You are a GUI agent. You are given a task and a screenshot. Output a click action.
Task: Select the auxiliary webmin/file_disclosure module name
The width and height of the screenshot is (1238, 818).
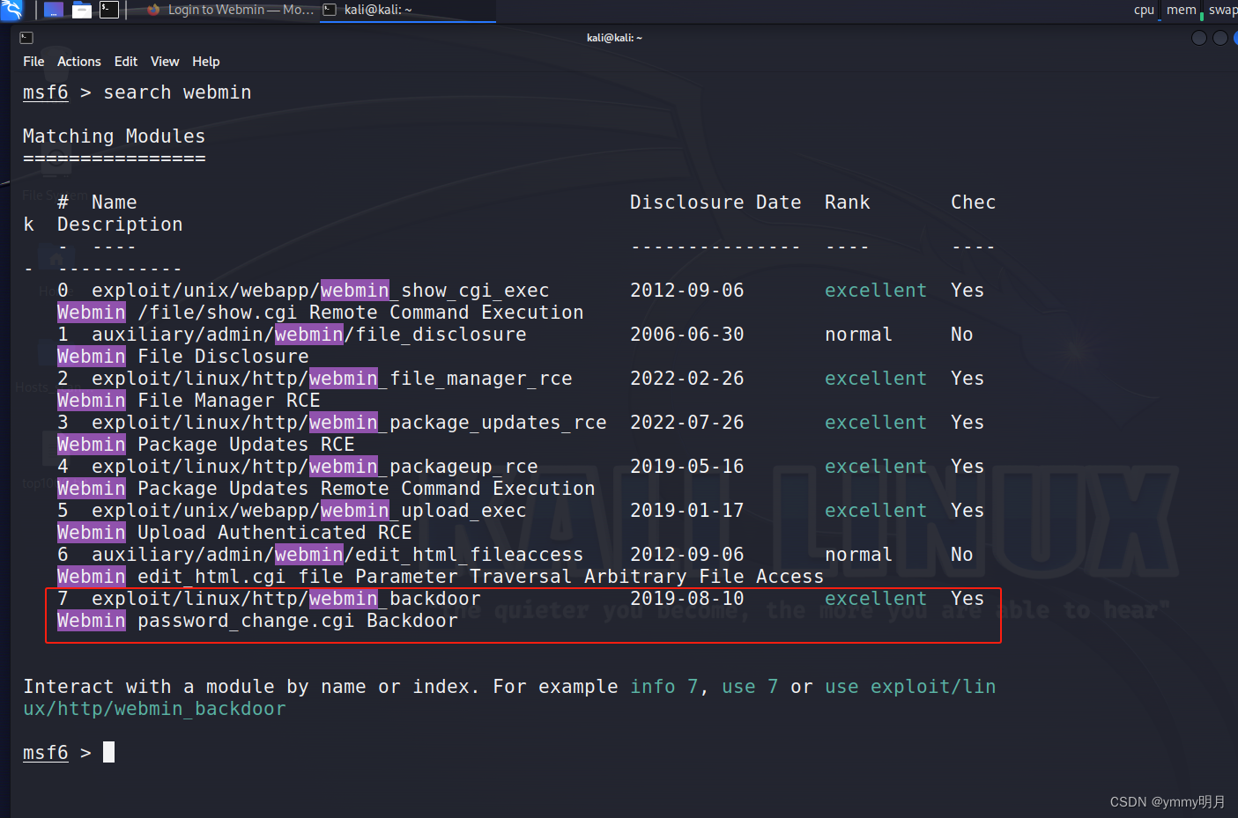309,335
